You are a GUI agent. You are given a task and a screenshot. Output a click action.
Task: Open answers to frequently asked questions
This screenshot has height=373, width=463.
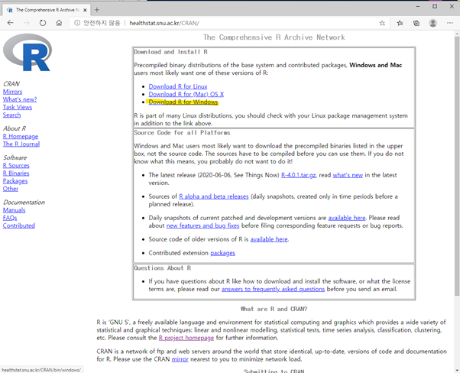click(x=273, y=289)
